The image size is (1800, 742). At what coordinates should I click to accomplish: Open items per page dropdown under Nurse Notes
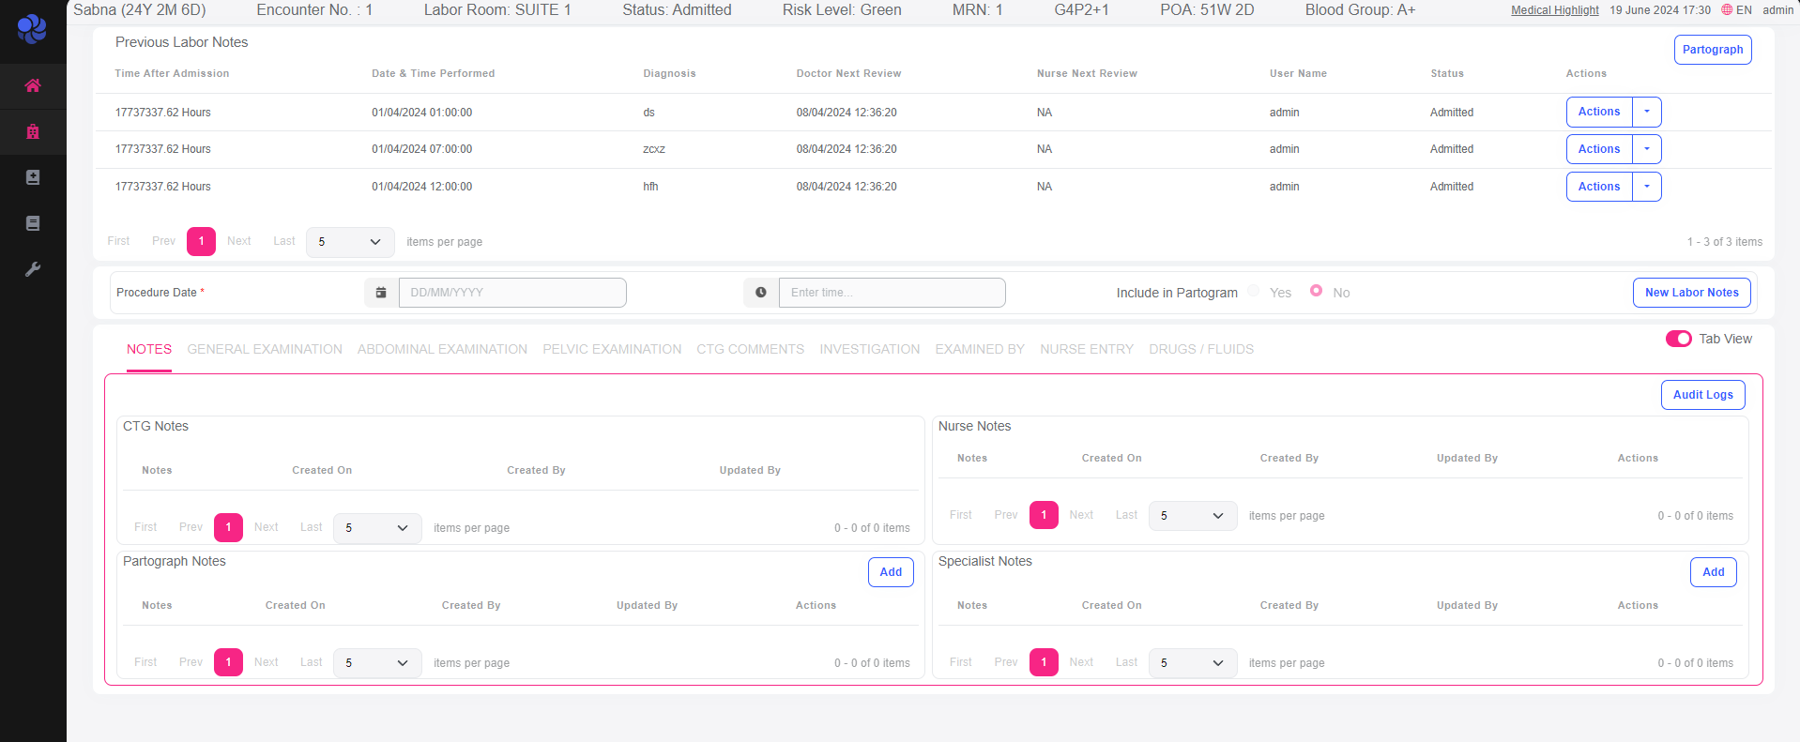(1192, 516)
